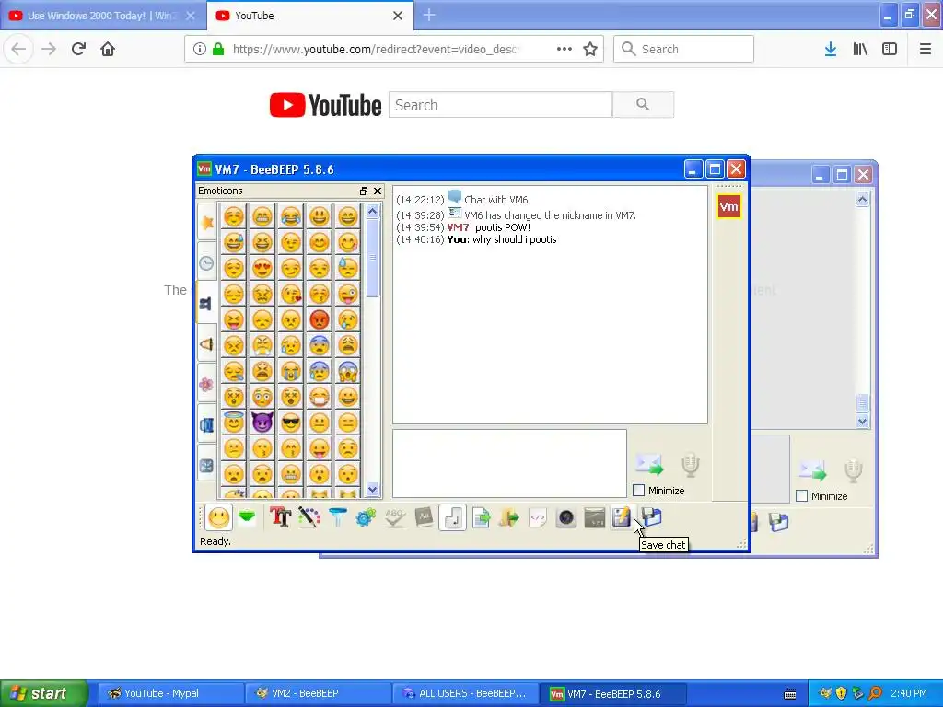
Task: Insert the heart-eyes emoji
Action: click(262, 268)
